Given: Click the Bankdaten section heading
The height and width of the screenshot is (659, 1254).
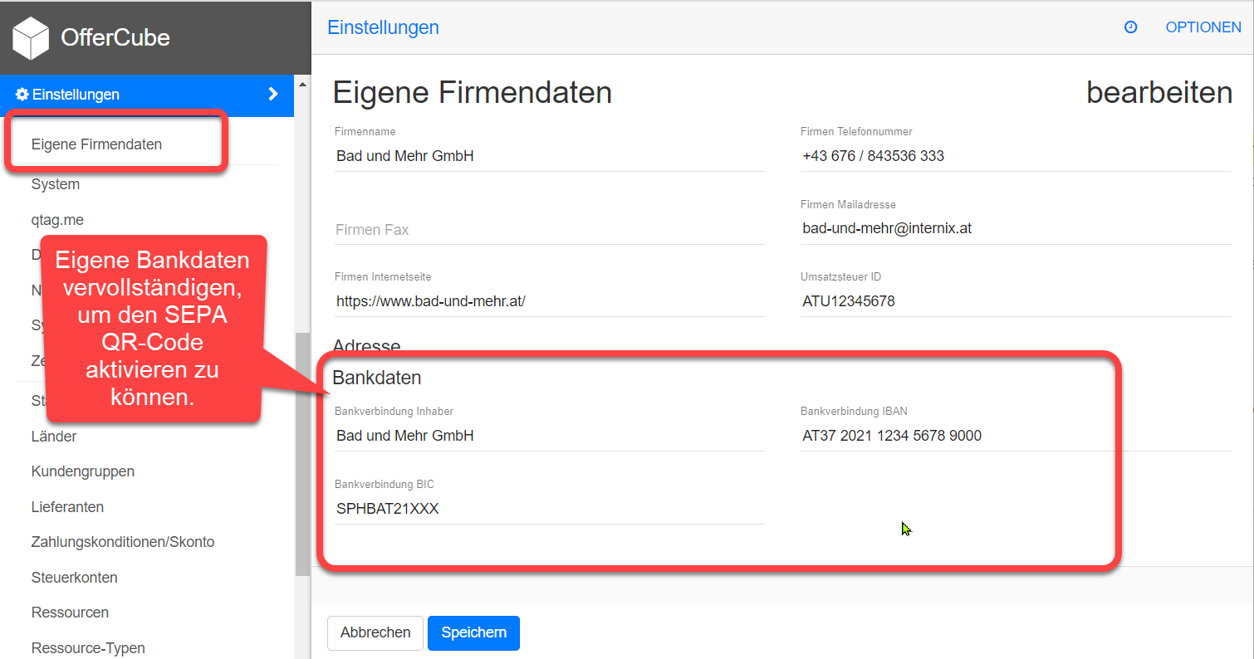Looking at the screenshot, I should coord(377,378).
